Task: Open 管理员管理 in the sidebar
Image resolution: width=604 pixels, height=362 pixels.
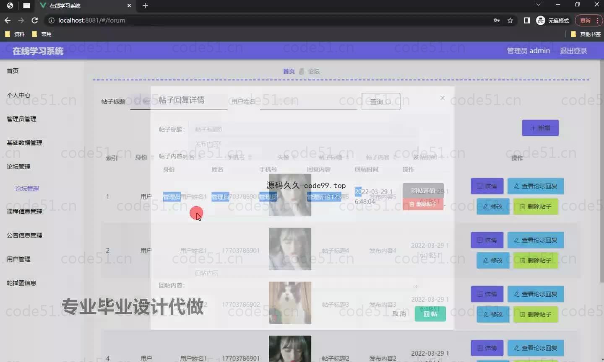Action: pos(21,119)
